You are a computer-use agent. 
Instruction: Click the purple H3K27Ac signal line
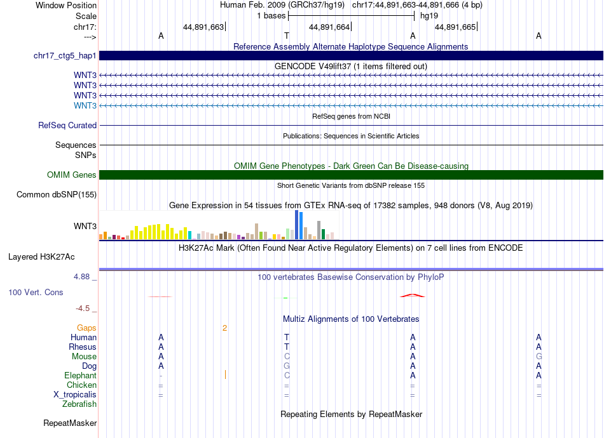tap(351, 269)
